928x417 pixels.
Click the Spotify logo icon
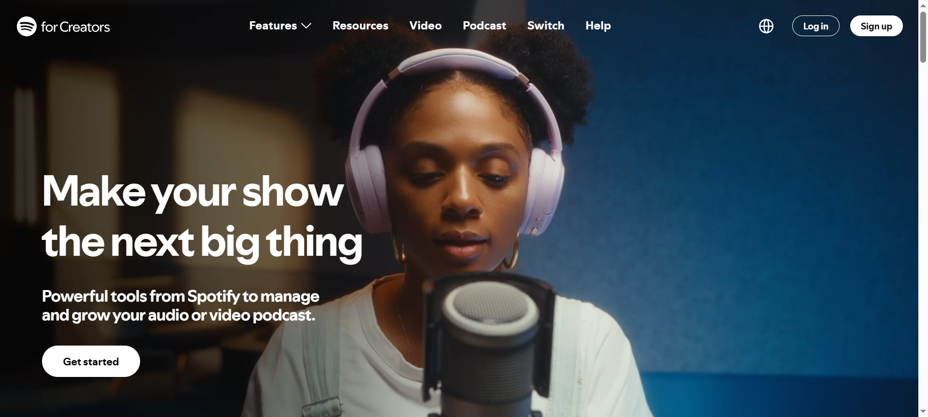(27, 27)
